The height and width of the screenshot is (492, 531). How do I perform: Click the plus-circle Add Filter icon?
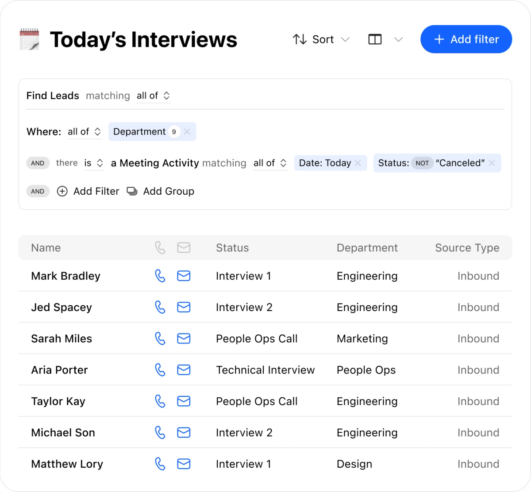pyautogui.click(x=62, y=191)
